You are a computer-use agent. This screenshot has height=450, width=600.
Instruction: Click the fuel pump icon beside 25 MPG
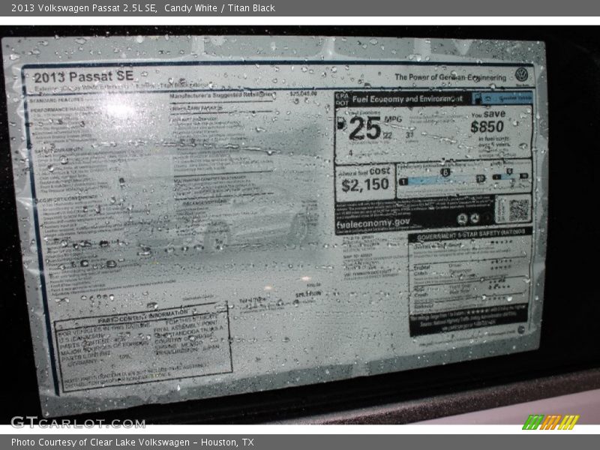pyautogui.click(x=341, y=124)
